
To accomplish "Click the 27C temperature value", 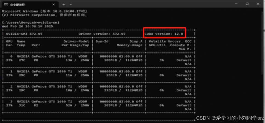I will coord(22,60).
